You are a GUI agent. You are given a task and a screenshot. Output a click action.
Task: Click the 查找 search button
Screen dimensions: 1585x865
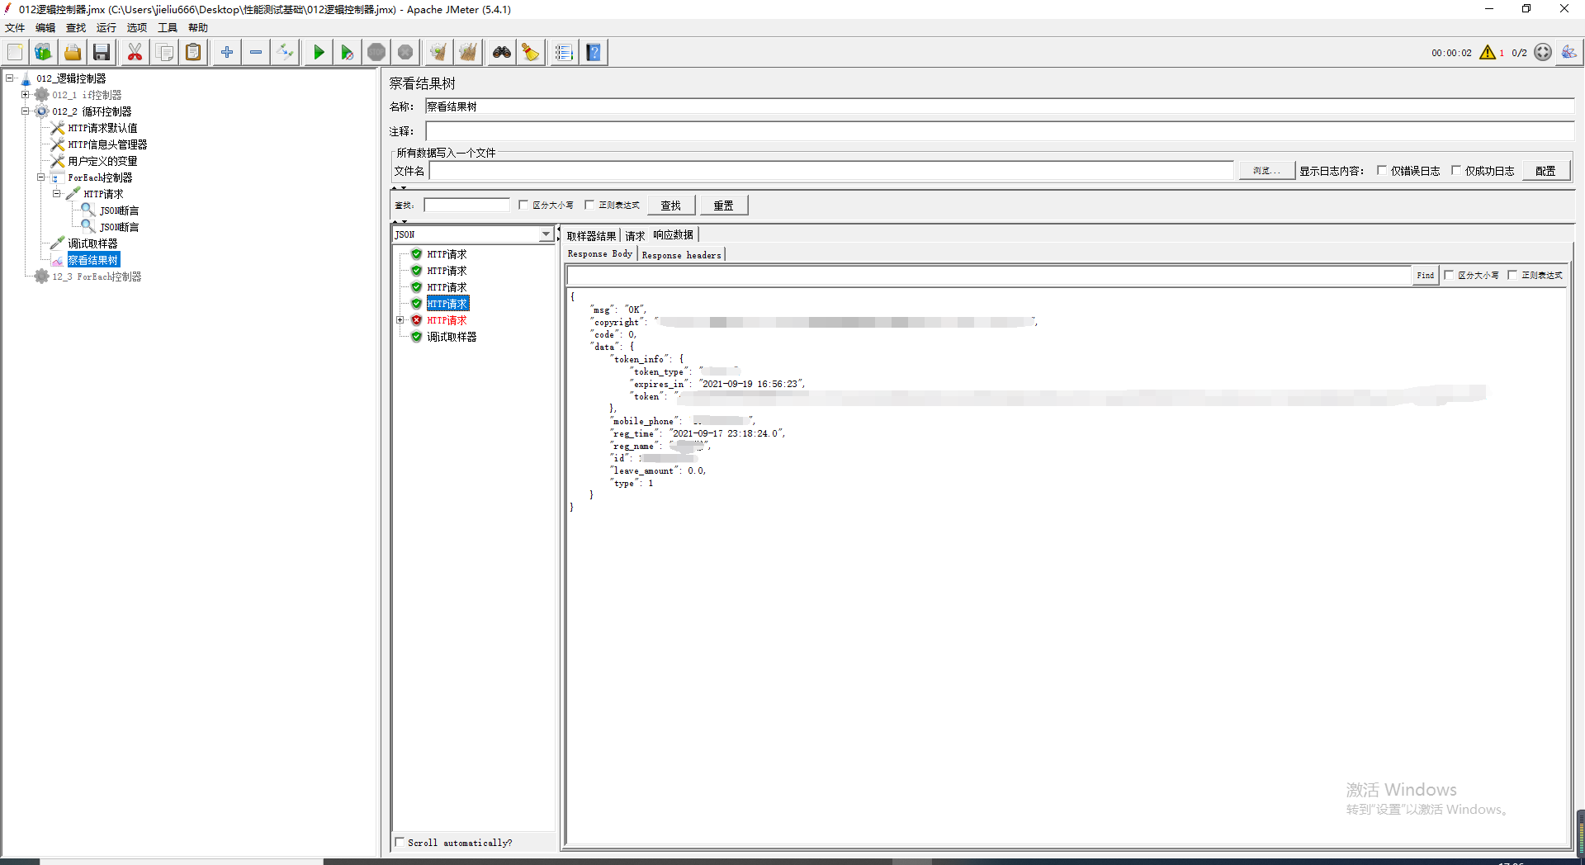671,206
